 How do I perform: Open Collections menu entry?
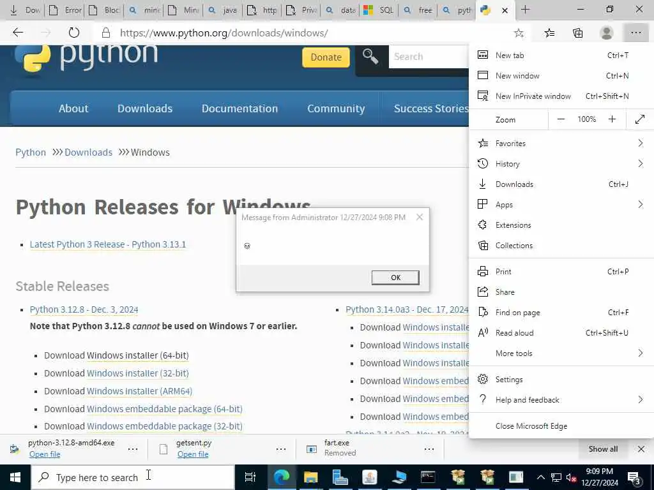561,246
